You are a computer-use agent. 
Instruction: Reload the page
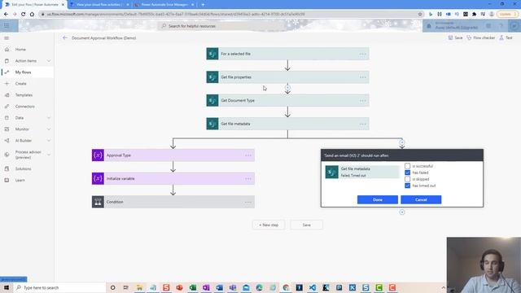click(x=24, y=14)
